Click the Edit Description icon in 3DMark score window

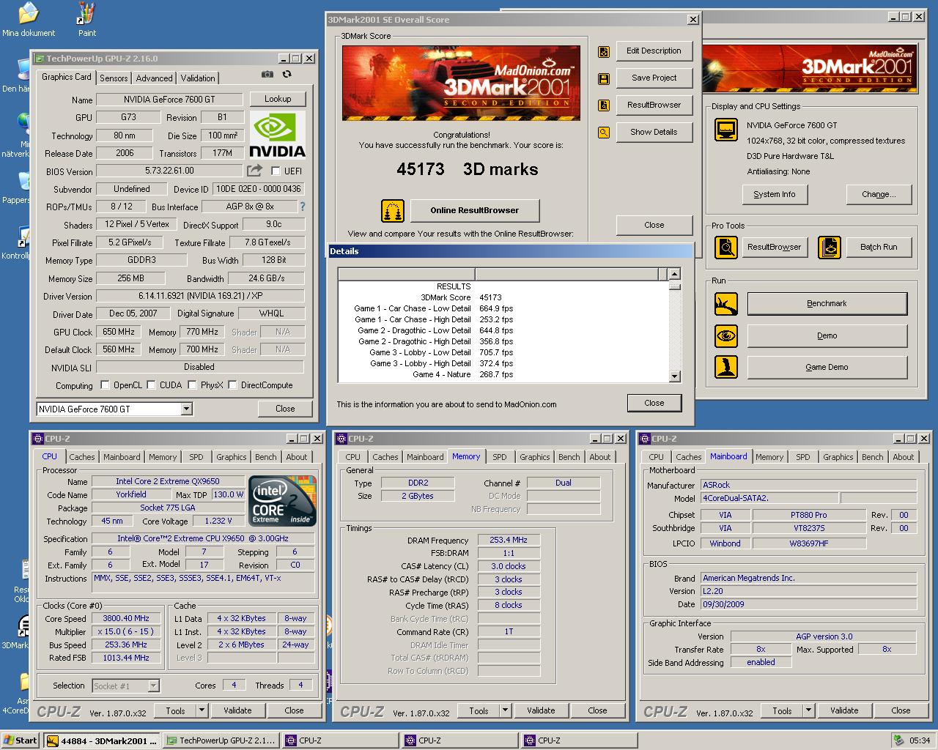coord(604,51)
